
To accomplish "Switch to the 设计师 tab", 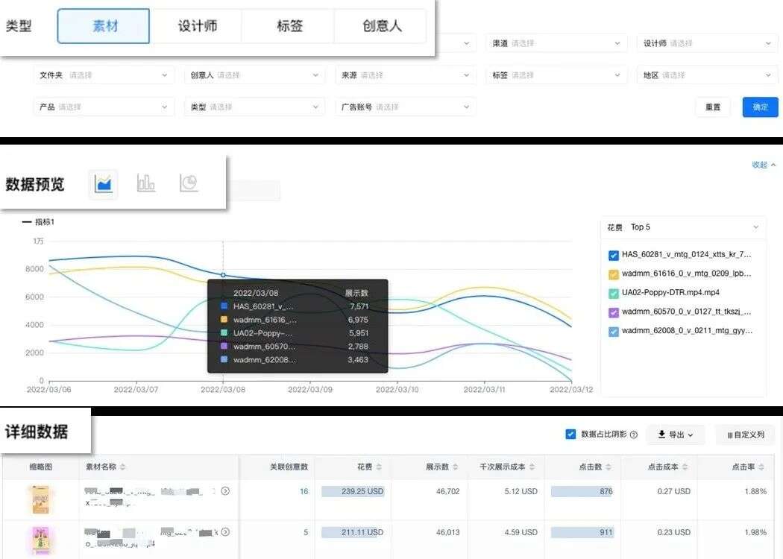I will pos(196,25).
